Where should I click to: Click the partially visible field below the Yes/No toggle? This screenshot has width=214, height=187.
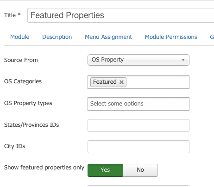pos(138,186)
